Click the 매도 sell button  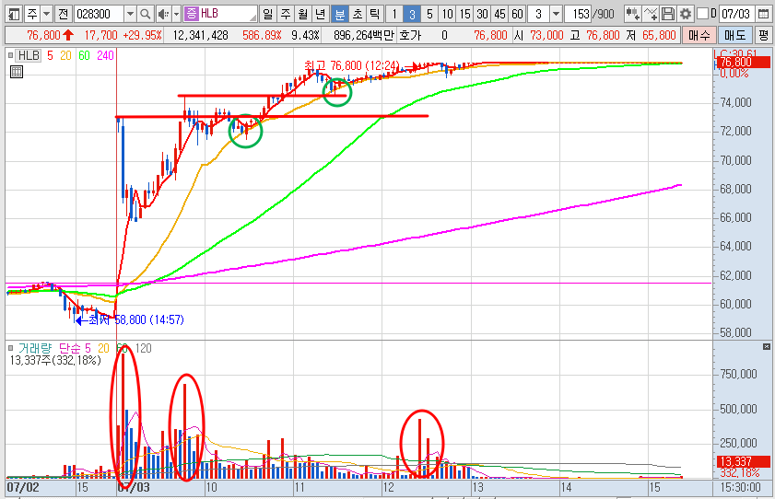tap(734, 35)
